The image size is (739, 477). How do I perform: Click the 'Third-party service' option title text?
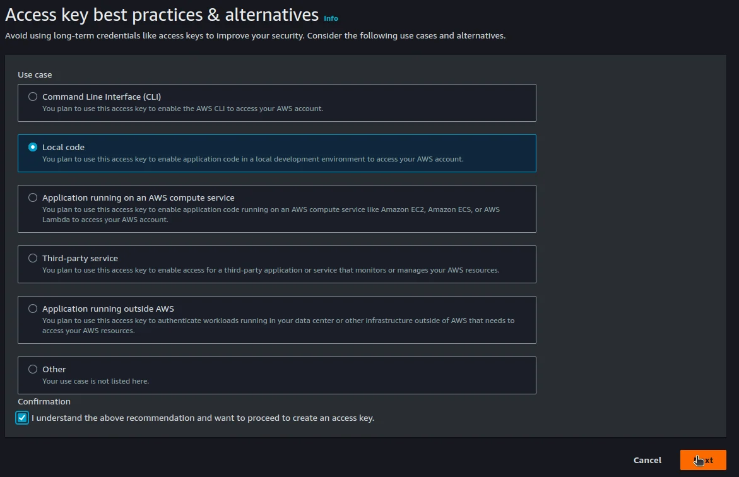click(x=80, y=258)
